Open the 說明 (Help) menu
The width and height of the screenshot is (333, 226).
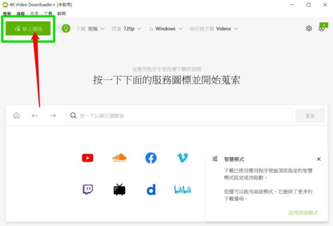tap(61, 13)
